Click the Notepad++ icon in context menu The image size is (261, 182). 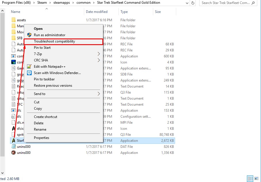pos(29,67)
